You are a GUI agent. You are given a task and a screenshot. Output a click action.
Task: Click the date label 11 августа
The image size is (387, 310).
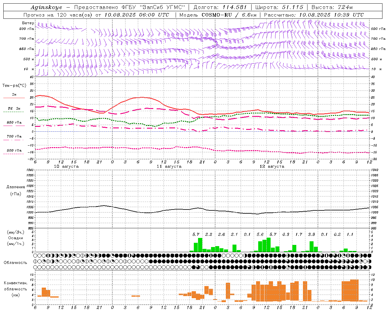coord(169,167)
